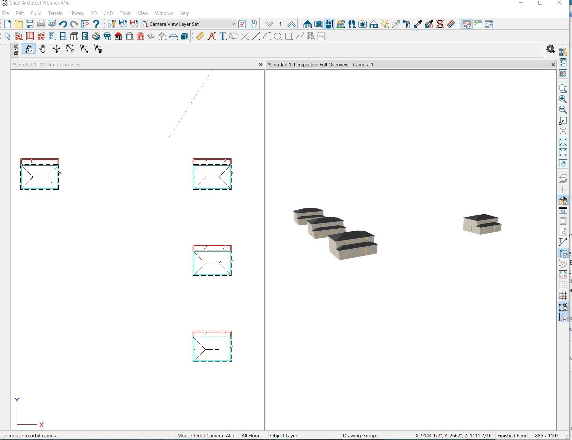
Task: Select the Mouse-Orbit Camera tool
Action: coord(29,49)
